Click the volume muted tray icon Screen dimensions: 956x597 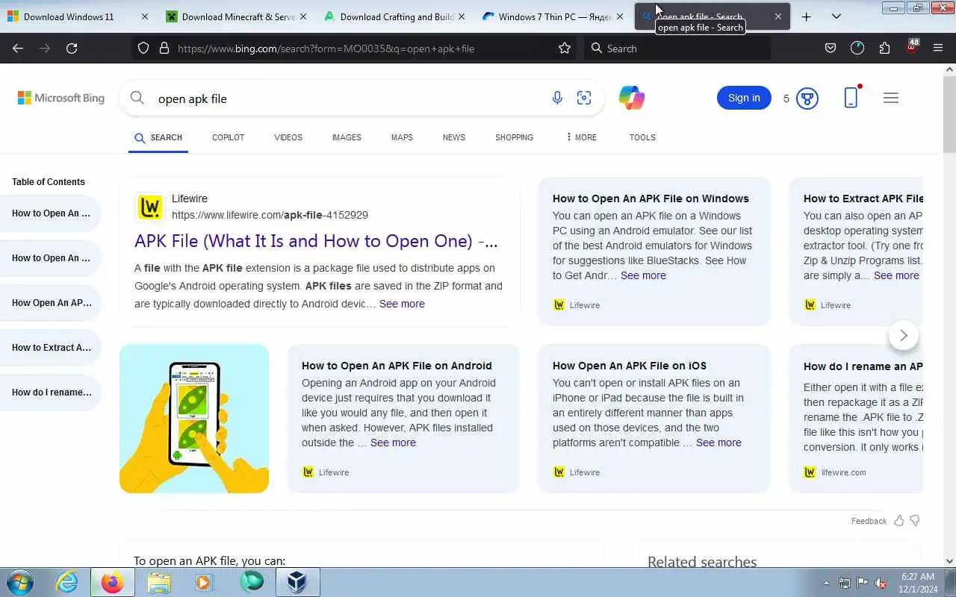tap(881, 583)
